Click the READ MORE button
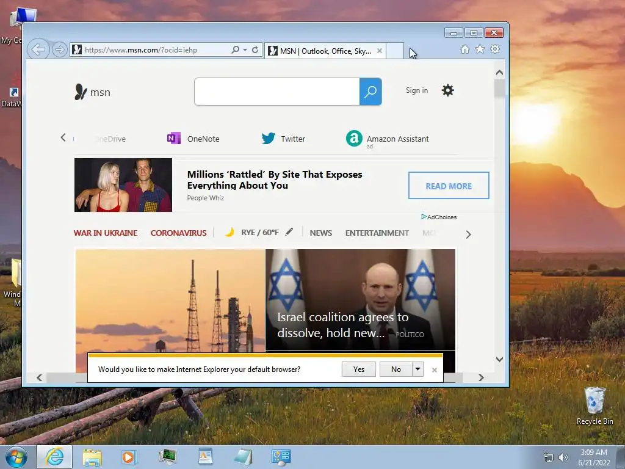 449,186
